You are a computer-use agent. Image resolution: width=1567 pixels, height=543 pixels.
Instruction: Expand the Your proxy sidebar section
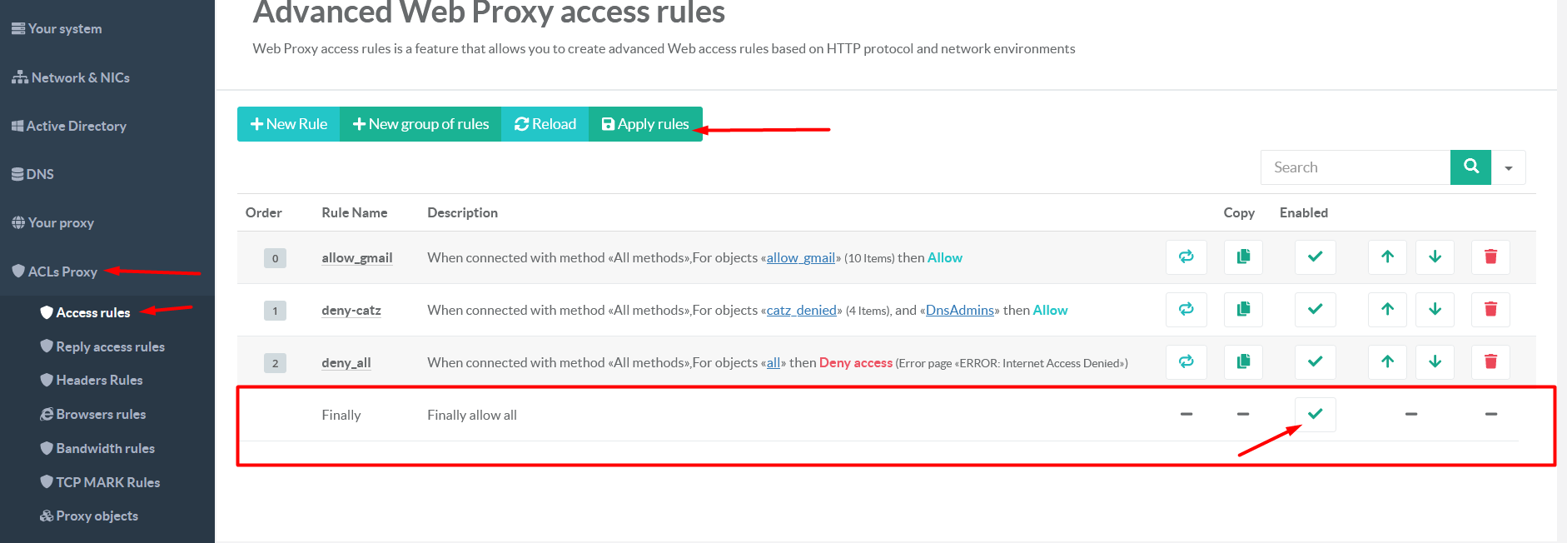[60, 222]
